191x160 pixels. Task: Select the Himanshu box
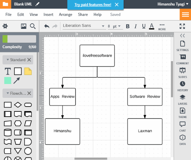[x=63, y=132]
